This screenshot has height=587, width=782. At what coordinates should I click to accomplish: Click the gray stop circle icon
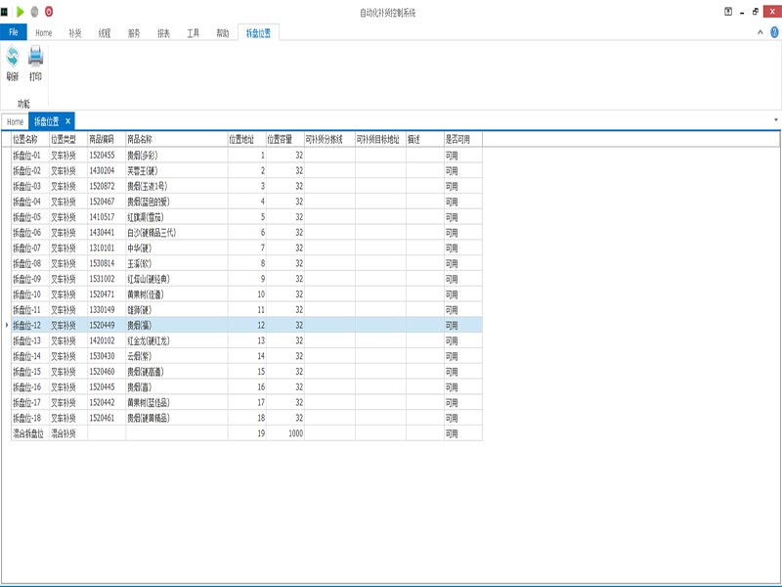34,11
